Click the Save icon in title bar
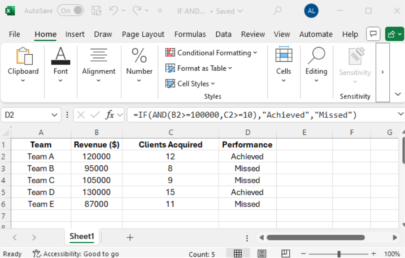The image size is (405, 258). click(x=96, y=11)
